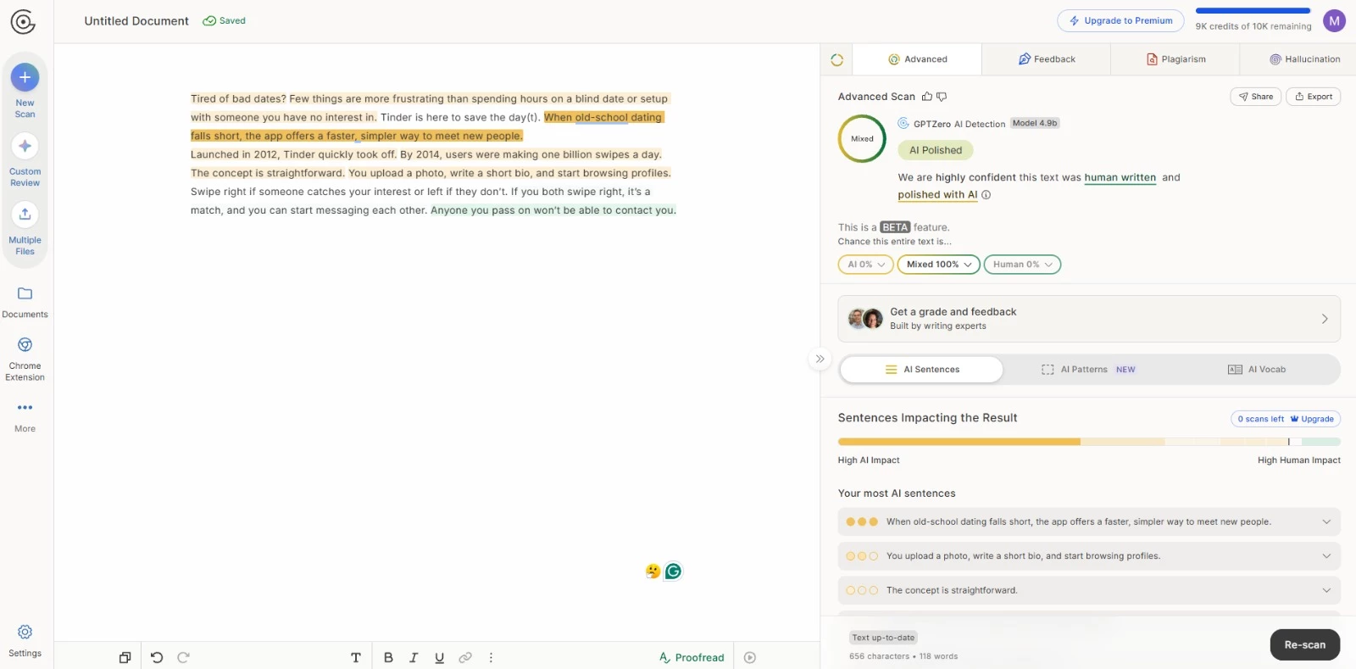
Task: Click the Saved status indicator
Action: click(224, 21)
